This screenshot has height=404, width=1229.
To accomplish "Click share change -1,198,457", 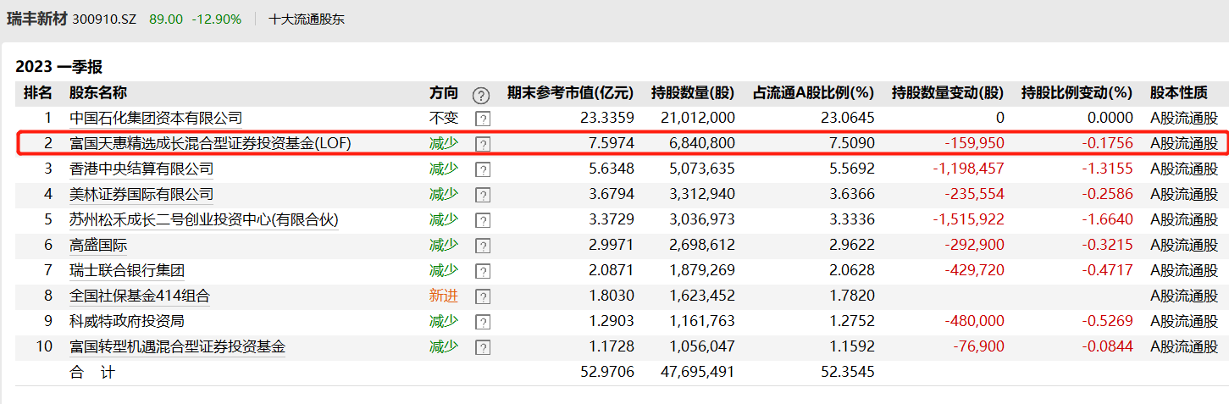I will pyautogui.click(x=968, y=169).
